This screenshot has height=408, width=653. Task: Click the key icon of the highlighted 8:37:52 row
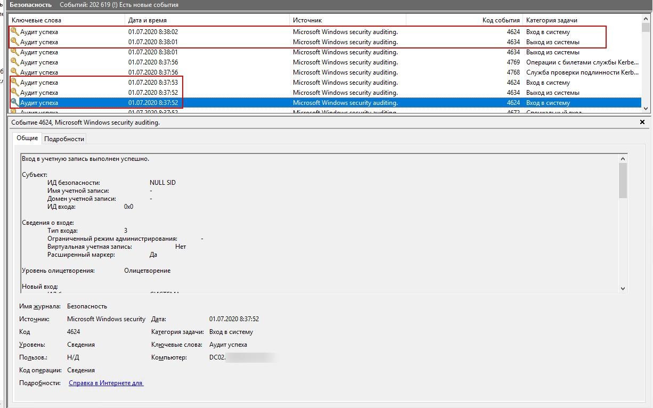15,103
